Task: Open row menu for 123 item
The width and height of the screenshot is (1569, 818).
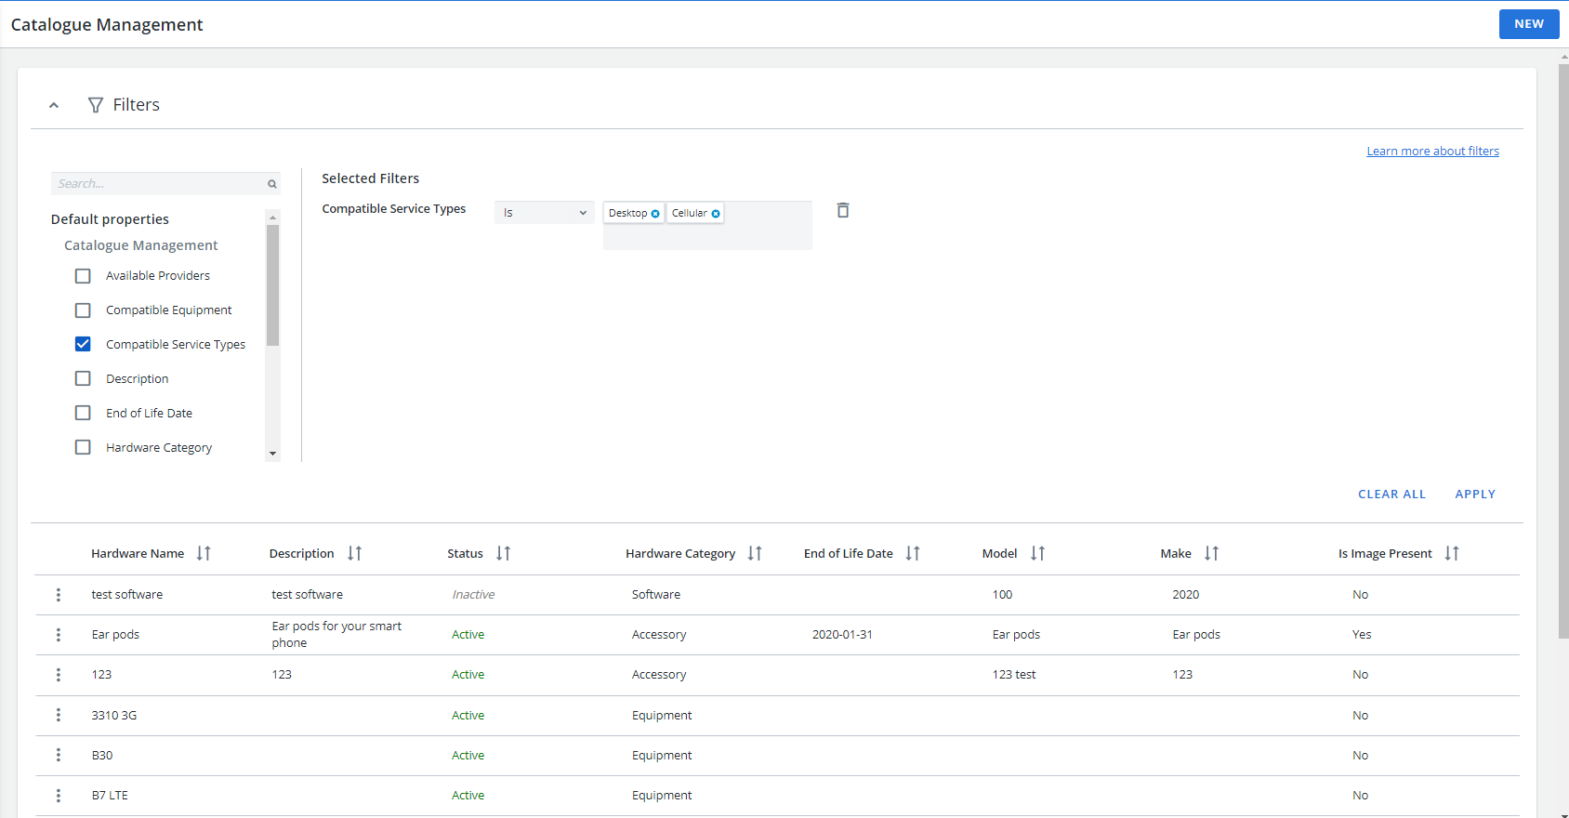Action: [59, 675]
